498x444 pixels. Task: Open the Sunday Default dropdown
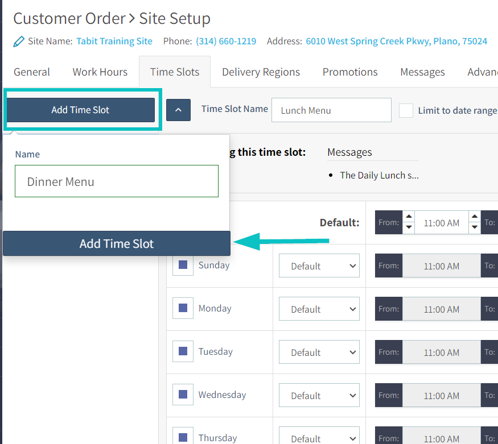[319, 266]
